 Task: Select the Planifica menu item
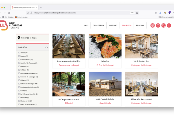(x=126, y=26)
